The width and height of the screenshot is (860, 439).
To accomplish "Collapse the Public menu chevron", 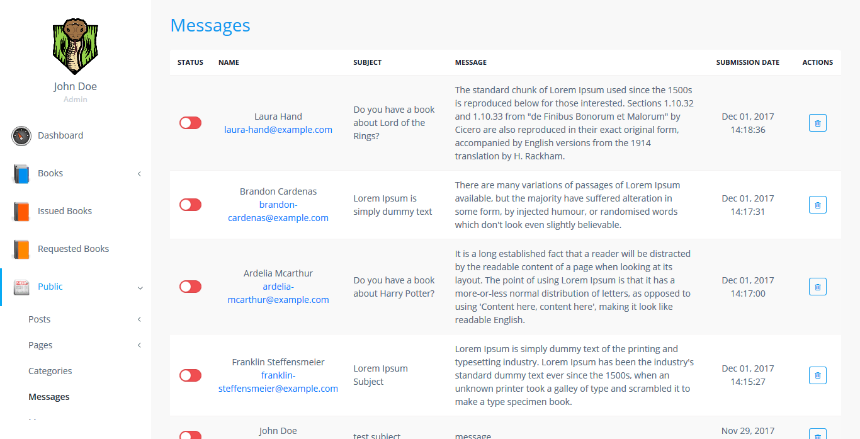I will click(x=140, y=288).
